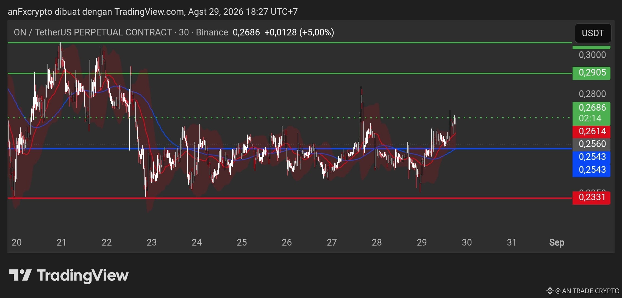Click the Sep month label on the time axis
This screenshot has height=298, width=622.
pos(557,243)
